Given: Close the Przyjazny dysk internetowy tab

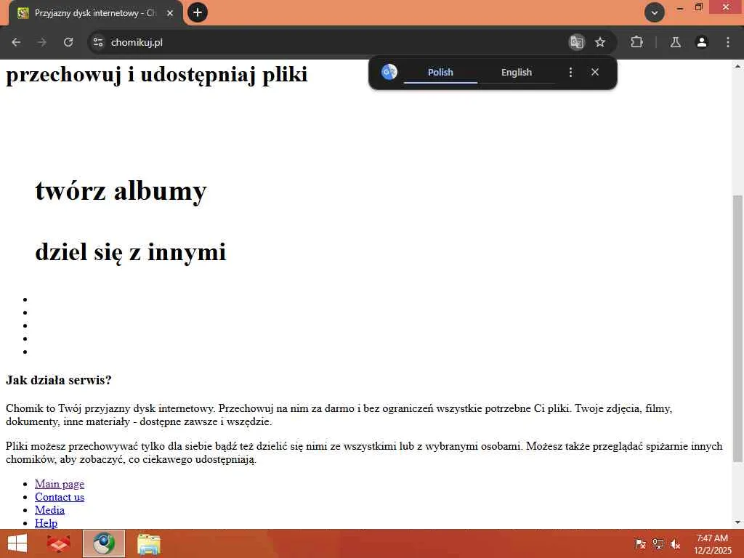Looking at the screenshot, I should click(170, 13).
